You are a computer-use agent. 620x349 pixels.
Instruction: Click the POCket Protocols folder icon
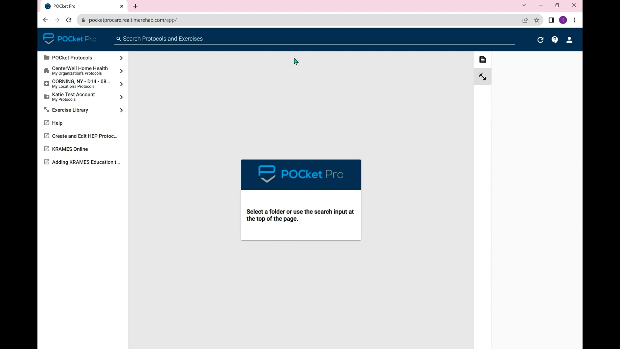click(x=47, y=57)
